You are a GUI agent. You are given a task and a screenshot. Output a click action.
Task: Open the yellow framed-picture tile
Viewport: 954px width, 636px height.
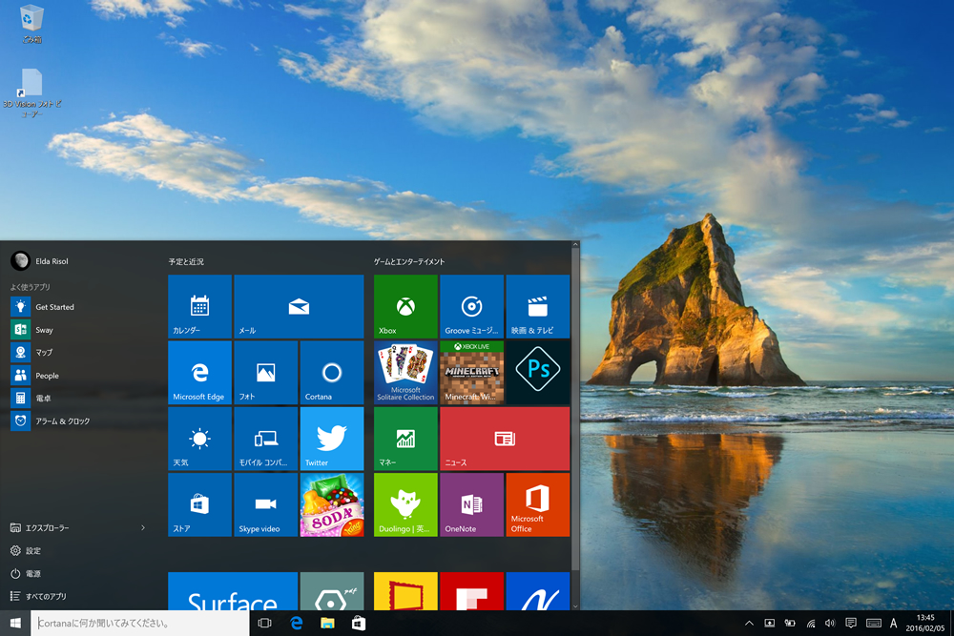coord(405,591)
